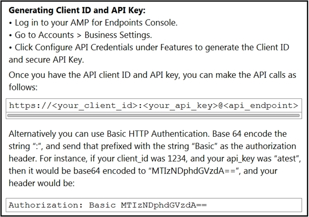The image size is (309, 217).
Task: Click the horizontal scrollbar under the URL code box
Action: [x=154, y=116]
